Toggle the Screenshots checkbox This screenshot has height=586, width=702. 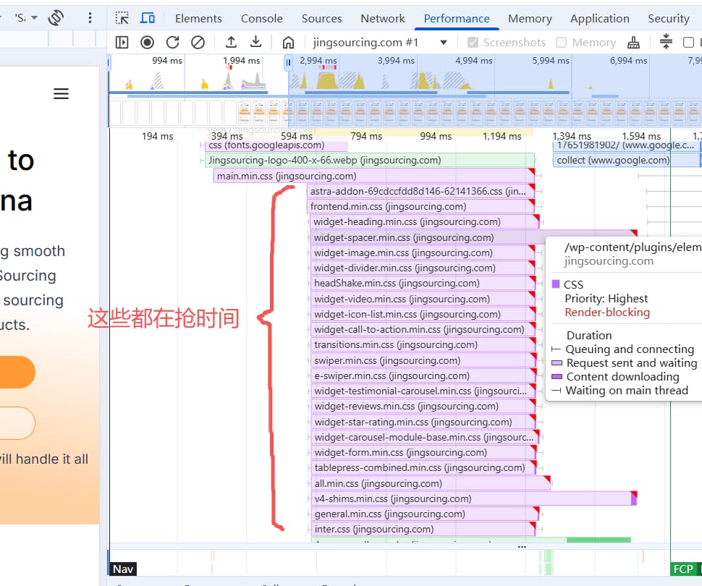[x=473, y=43]
